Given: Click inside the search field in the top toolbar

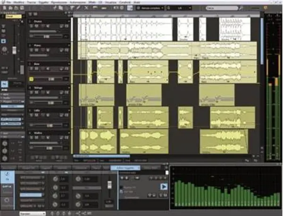Looking at the screenshot, I should (222, 8).
